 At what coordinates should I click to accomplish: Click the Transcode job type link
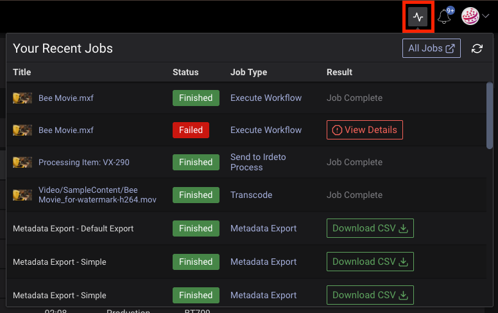coord(251,195)
